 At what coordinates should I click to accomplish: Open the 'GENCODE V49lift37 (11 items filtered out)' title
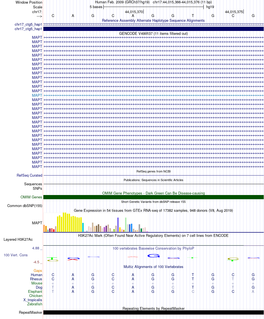pyautogui.click(x=153, y=33)
